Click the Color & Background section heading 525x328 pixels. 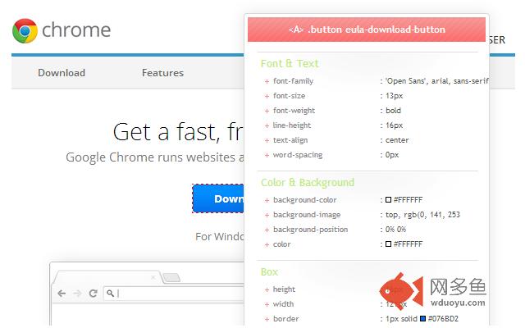pos(308,182)
